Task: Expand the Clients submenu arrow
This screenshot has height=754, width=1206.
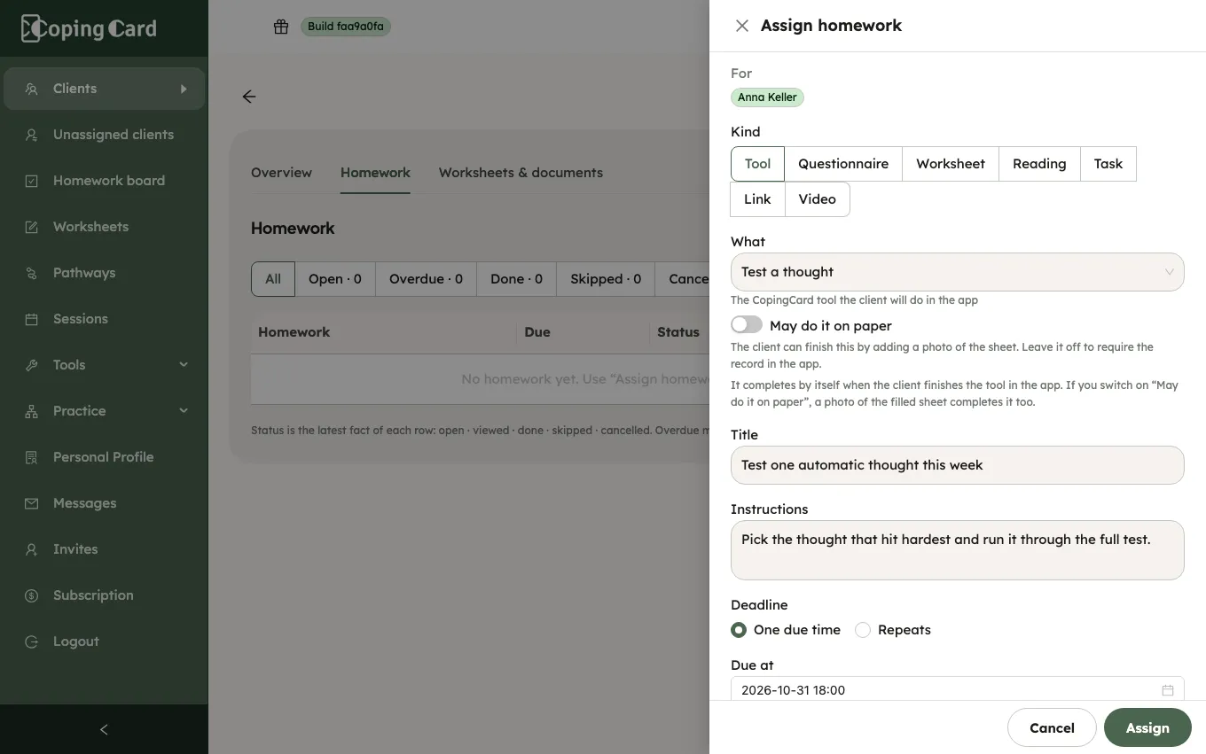Action: (x=184, y=89)
